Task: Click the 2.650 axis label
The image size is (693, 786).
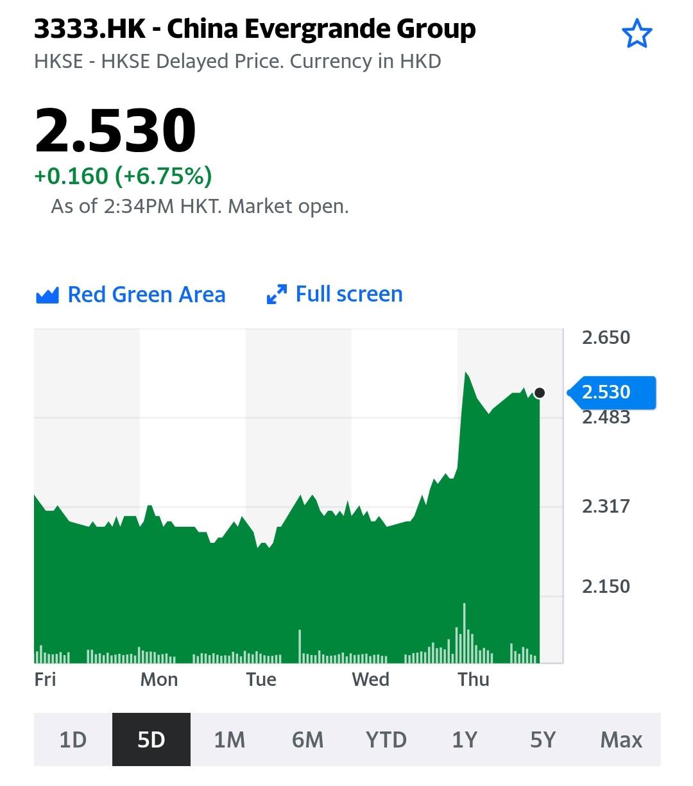Action: pos(606,337)
